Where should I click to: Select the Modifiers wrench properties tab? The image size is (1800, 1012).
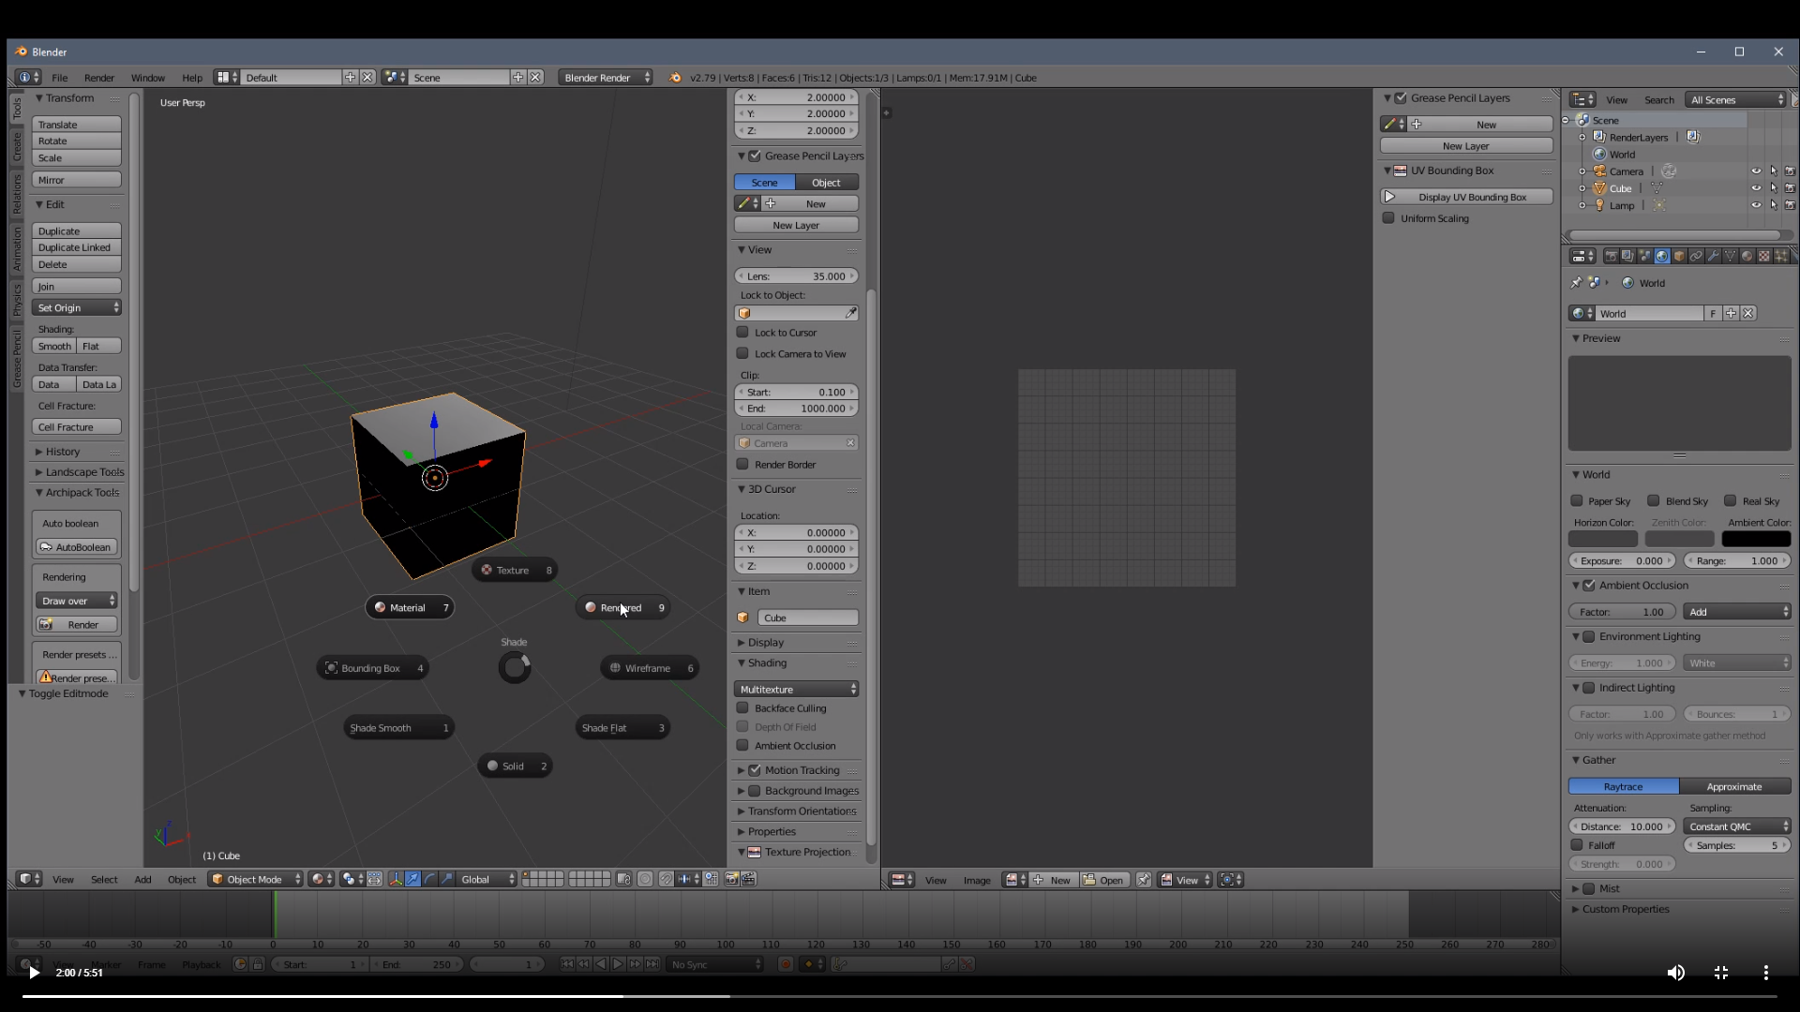pos(1713,256)
